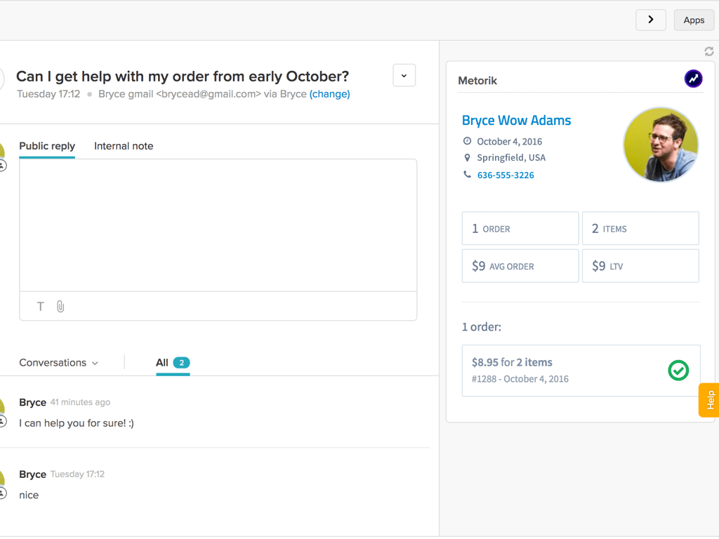Click the 636-555-3226 phone number link
719x539 pixels.
click(x=506, y=175)
